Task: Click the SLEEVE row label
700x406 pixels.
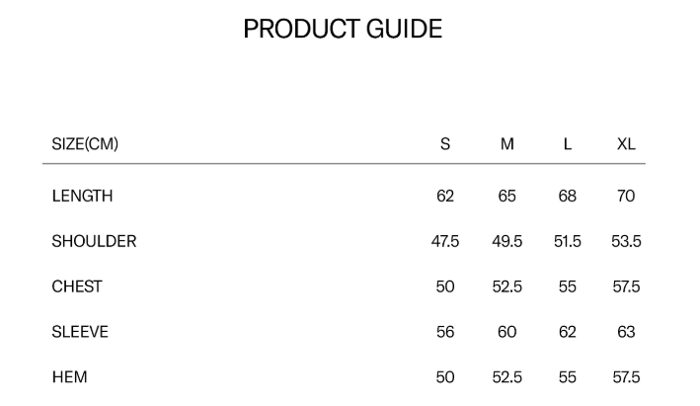Action: [x=80, y=332]
